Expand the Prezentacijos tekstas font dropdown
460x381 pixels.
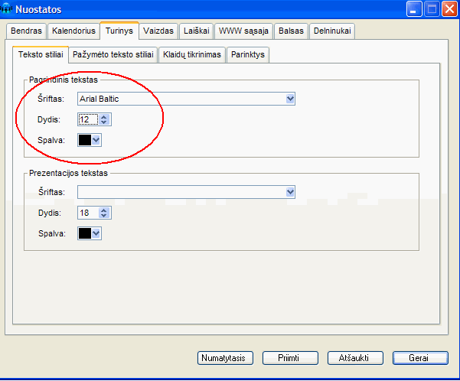point(289,192)
